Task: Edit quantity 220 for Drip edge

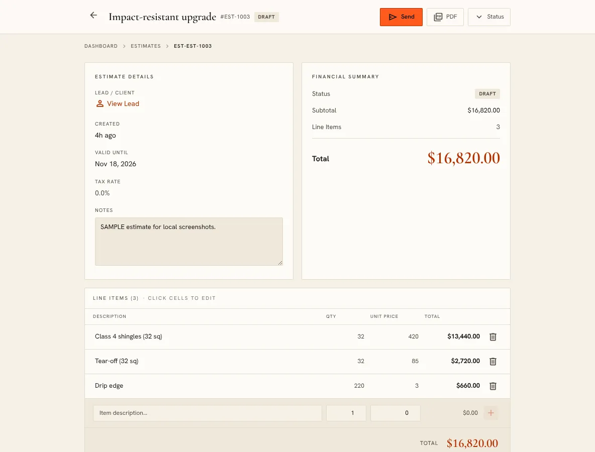Action: coord(359,386)
